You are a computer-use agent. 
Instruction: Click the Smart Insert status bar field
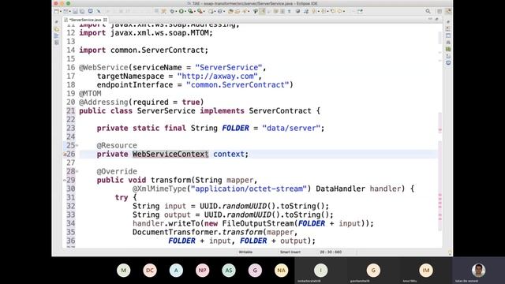290,252
